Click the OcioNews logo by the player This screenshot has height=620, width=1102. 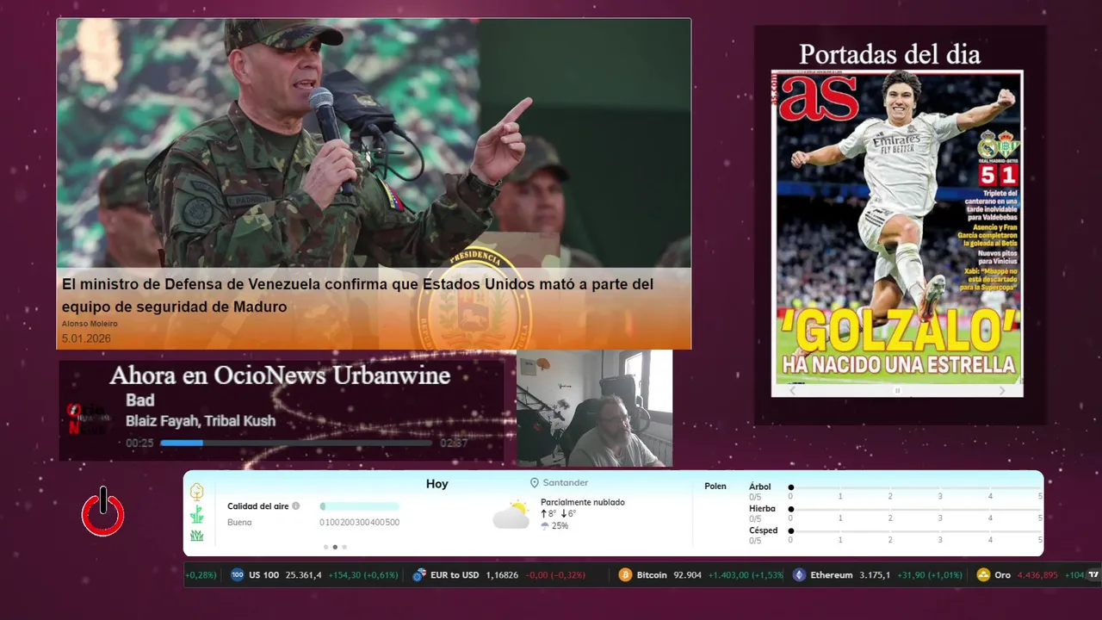(87, 418)
